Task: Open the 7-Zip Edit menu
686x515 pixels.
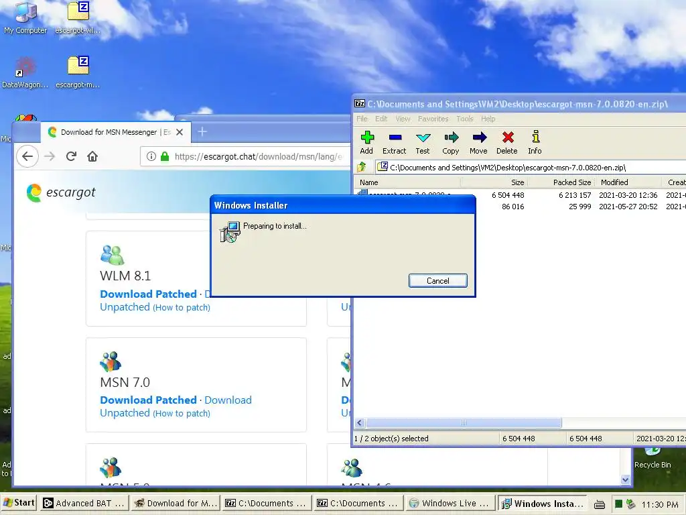Action: coord(381,119)
